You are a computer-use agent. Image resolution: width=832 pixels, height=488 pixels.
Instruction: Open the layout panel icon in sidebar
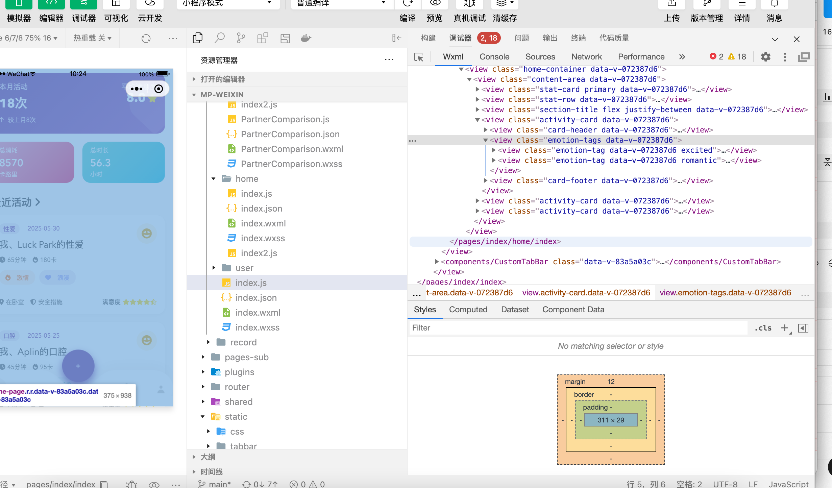tap(285, 38)
